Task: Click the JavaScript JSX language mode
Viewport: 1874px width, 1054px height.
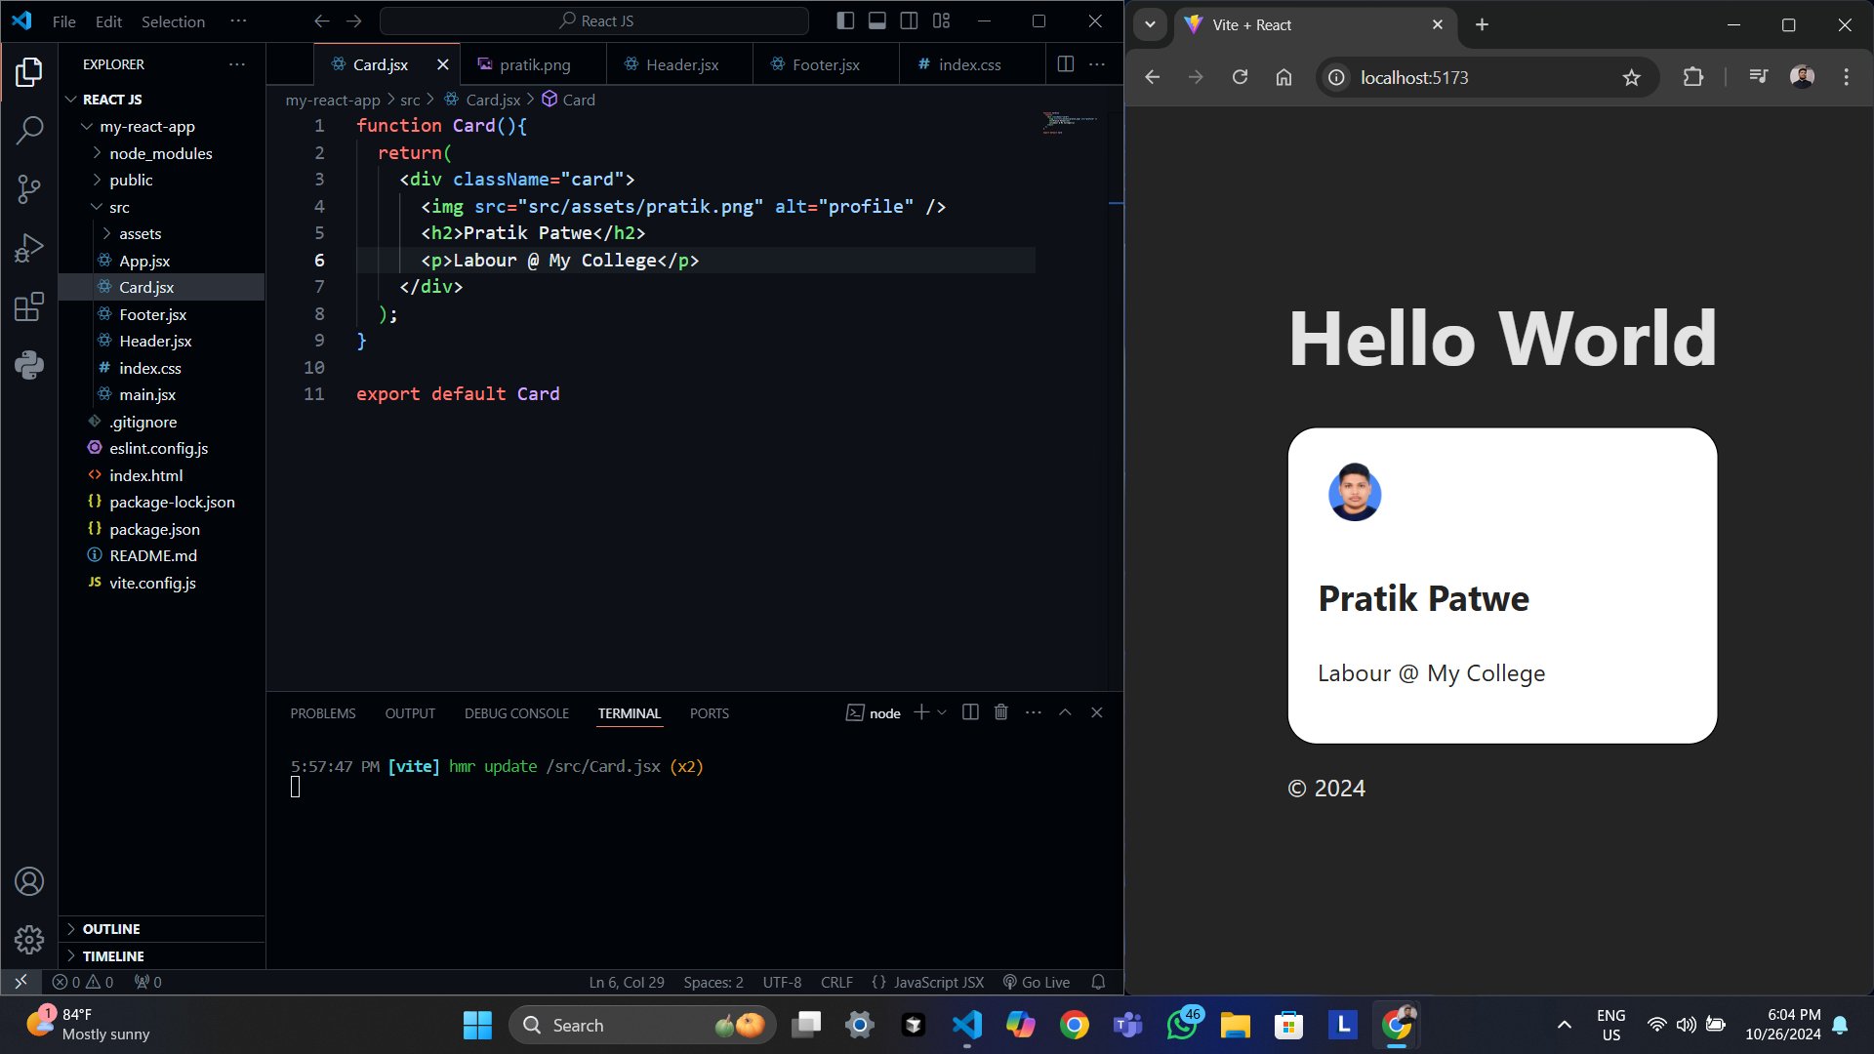Action: tap(937, 982)
